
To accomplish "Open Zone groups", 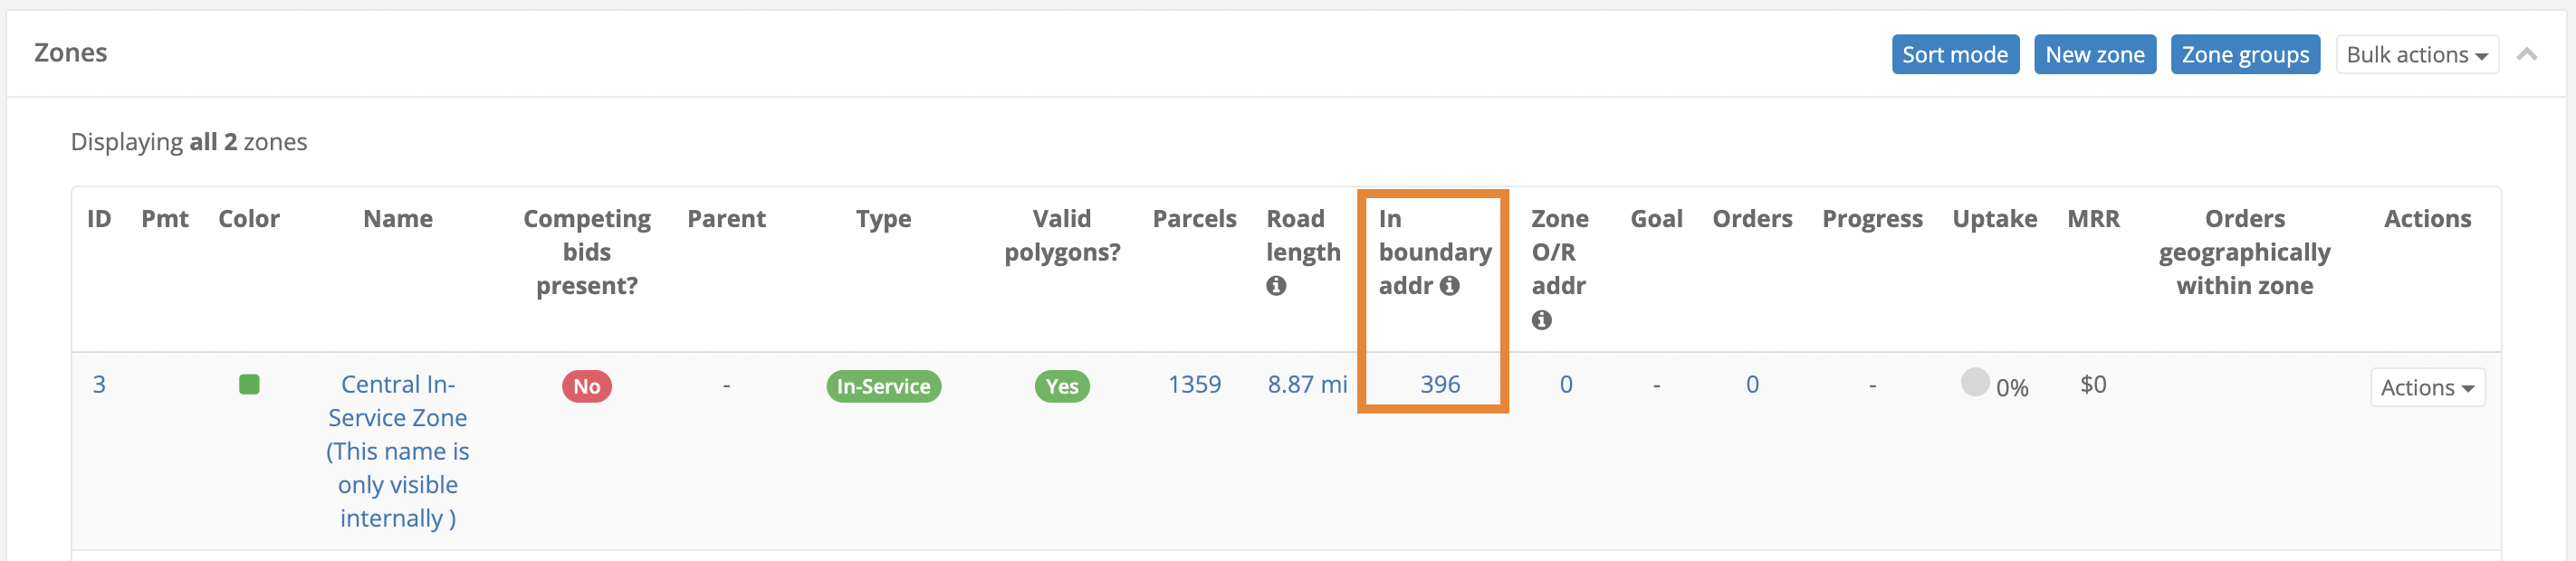I will click(2244, 55).
